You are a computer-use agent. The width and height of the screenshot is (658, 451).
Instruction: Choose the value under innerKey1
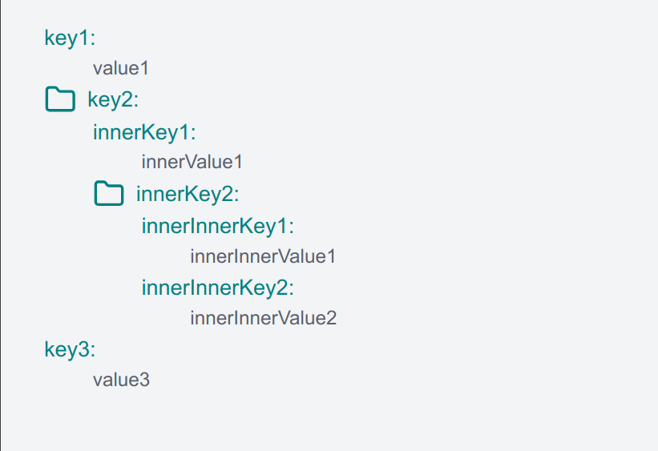pyautogui.click(x=192, y=163)
